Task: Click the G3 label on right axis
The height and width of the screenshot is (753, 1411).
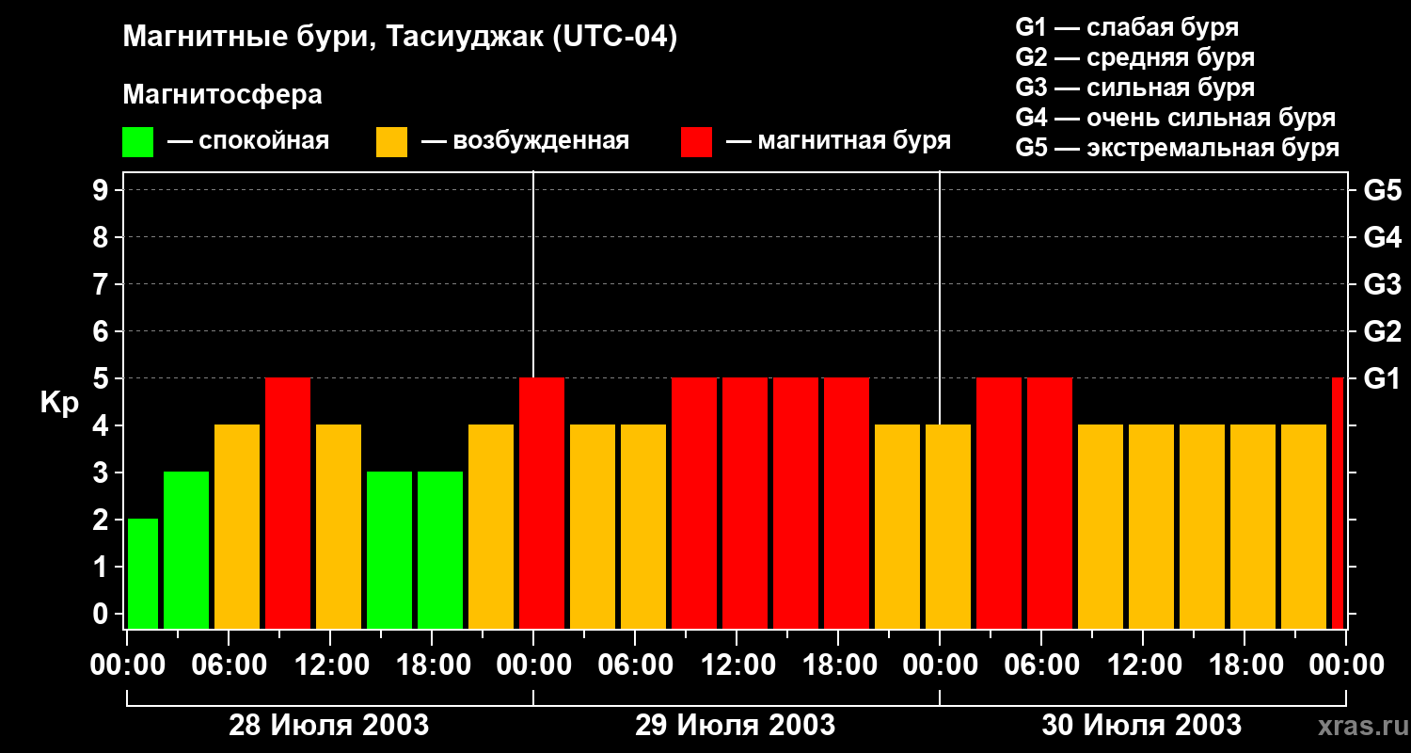Action: (1382, 284)
